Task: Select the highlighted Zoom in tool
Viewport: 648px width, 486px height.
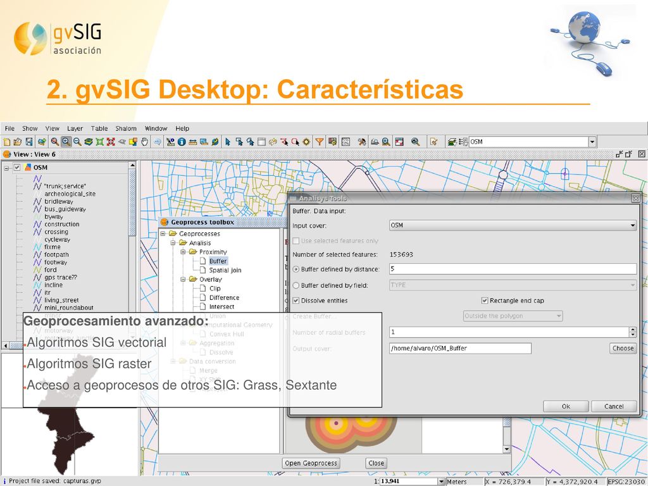Action: 66,142
